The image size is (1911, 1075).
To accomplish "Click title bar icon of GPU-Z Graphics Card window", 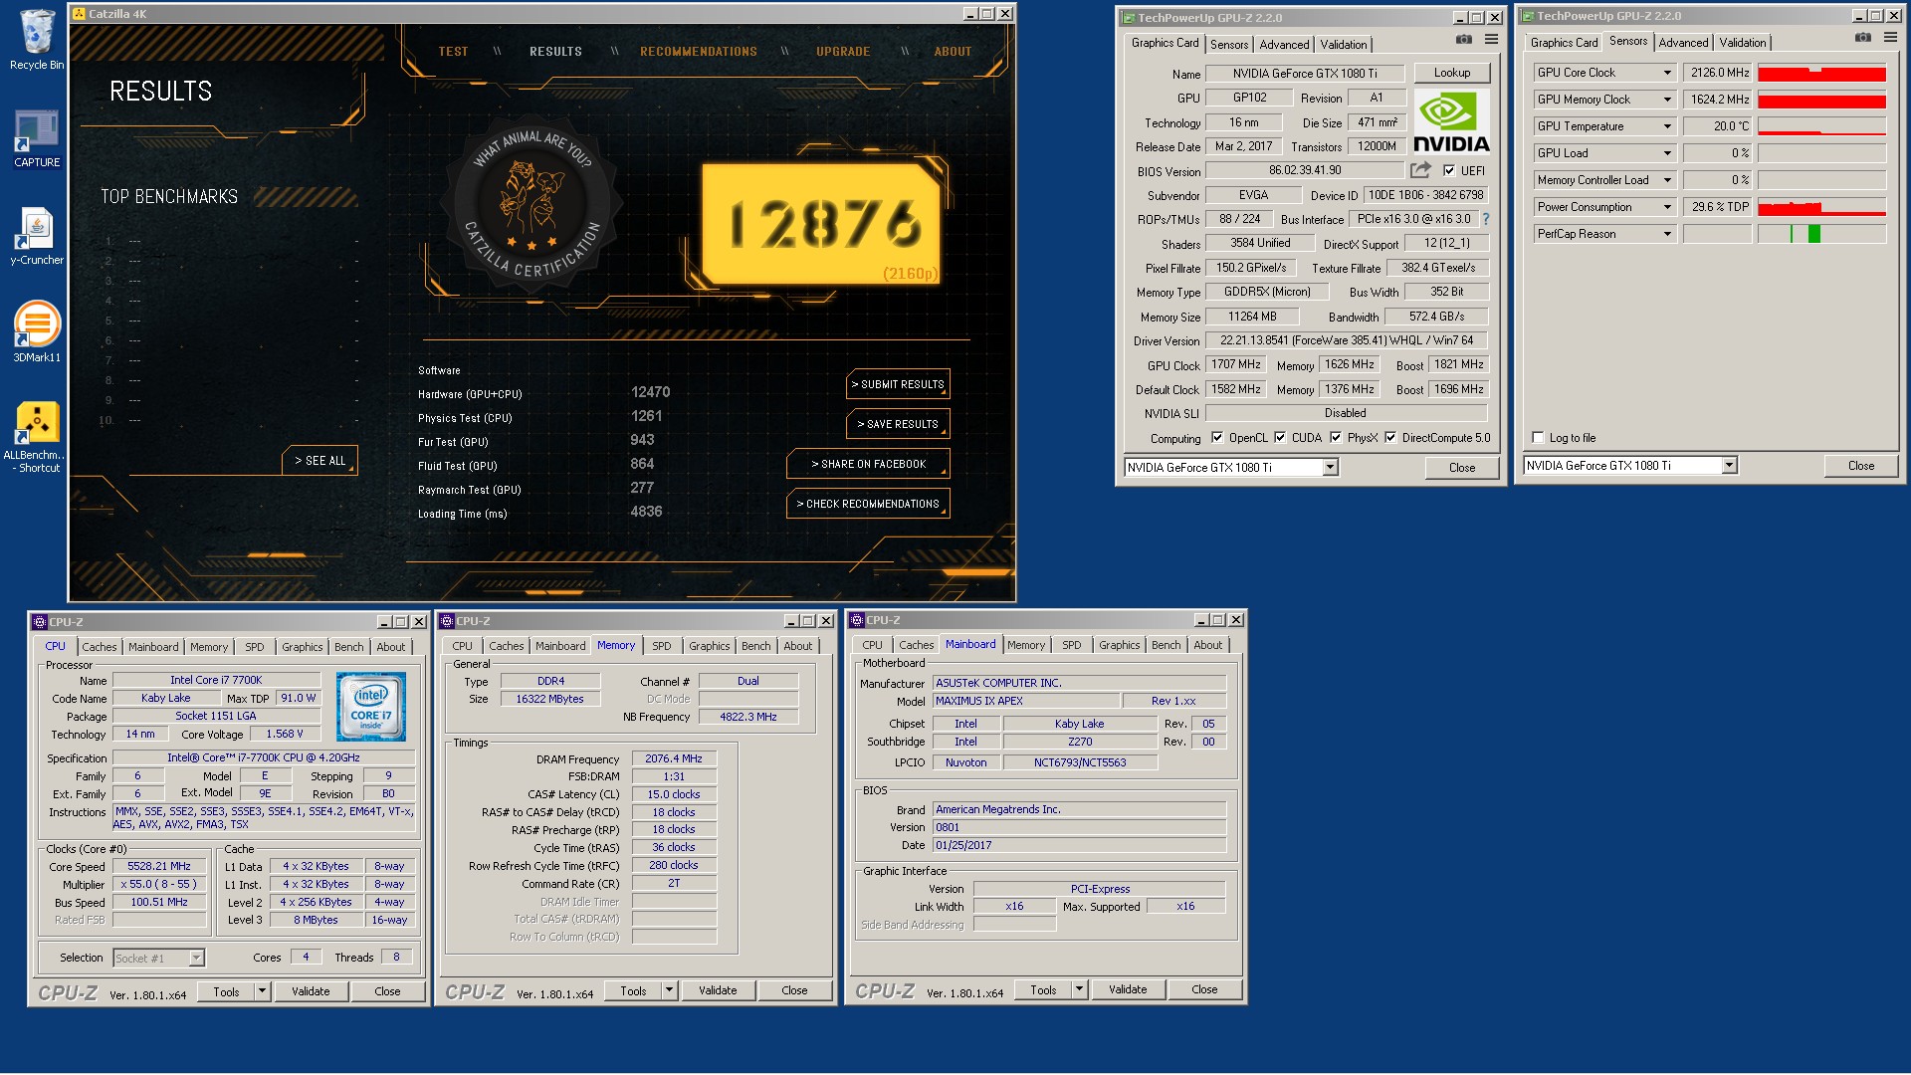I will pos(1129,18).
